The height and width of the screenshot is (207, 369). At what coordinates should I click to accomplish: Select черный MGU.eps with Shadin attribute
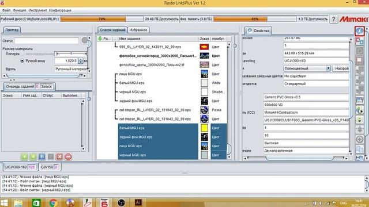click(x=133, y=92)
